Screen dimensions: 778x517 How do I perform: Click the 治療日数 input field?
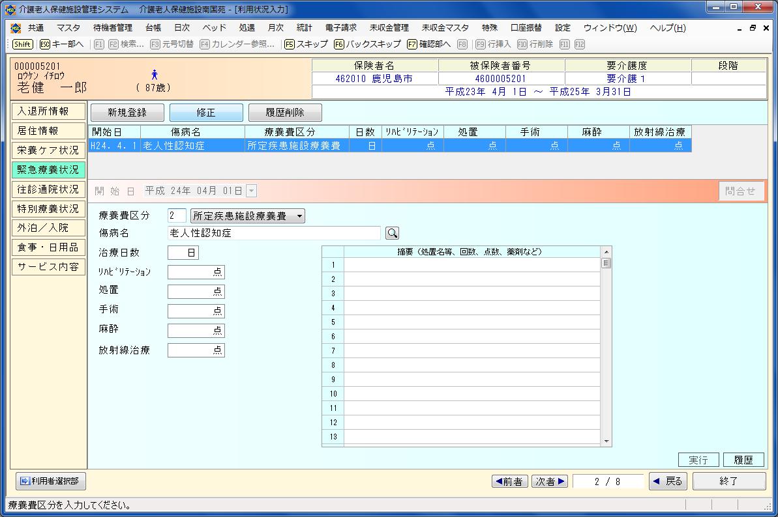click(x=183, y=253)
